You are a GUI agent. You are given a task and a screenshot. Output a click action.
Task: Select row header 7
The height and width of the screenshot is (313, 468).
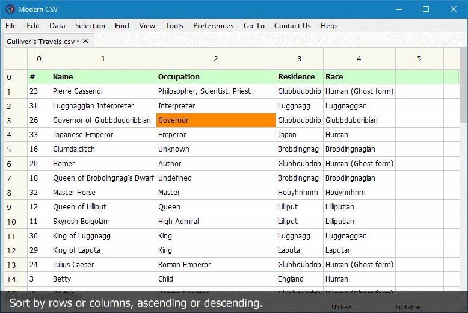point(16,178)
